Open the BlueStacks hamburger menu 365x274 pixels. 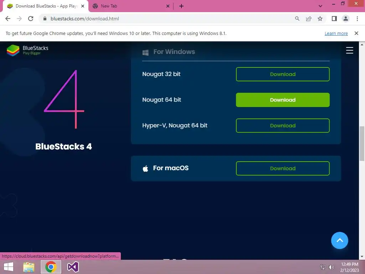pos(349,50)
